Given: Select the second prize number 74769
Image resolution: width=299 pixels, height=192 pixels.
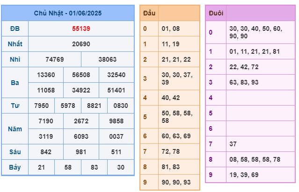Looking at the screenshot, I should (55, 59).
